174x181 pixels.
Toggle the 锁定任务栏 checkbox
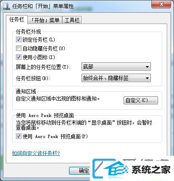point(18,40)
